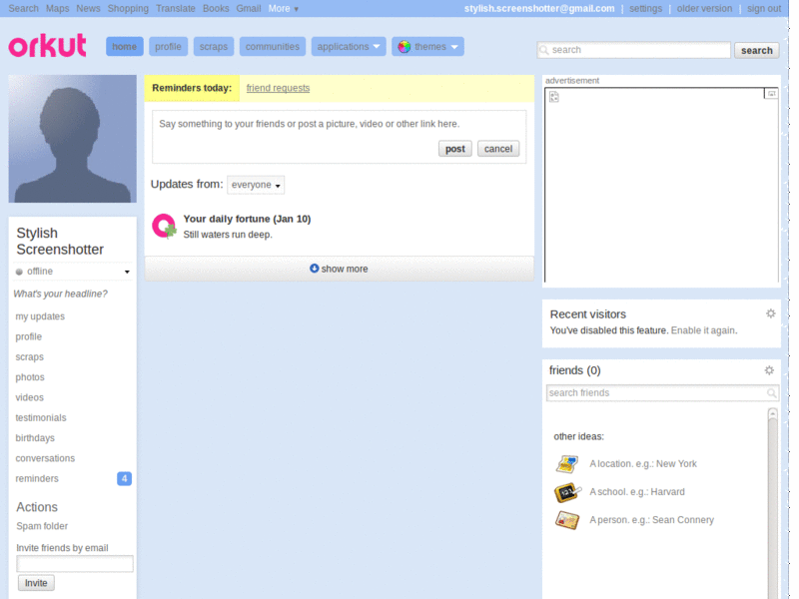
Task: Click the profile picture silhouette
Action: tap(72, 139)
